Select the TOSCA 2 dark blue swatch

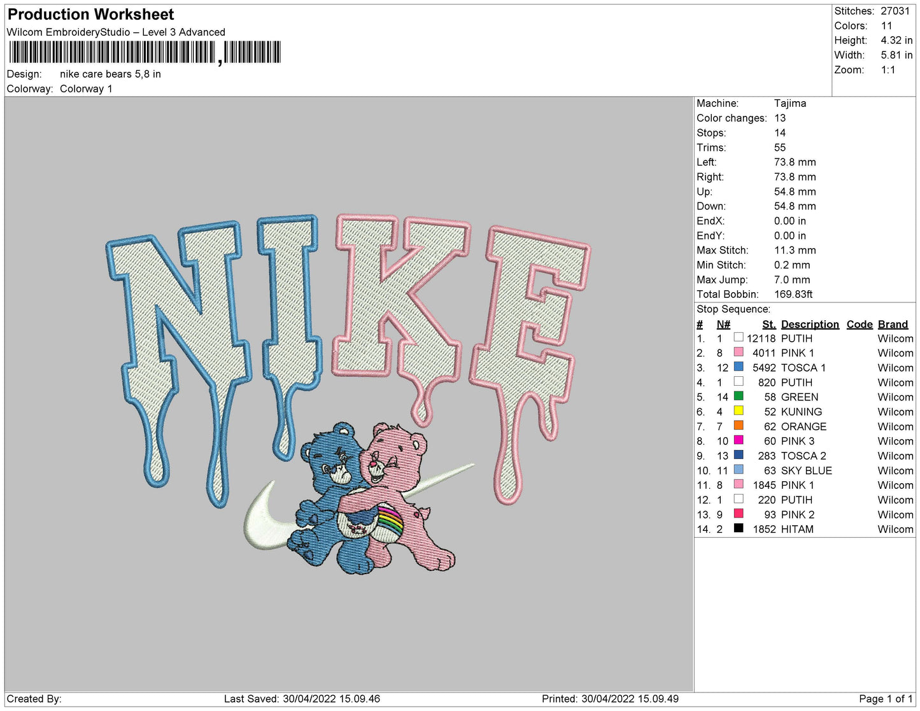[x=739, y=454]
